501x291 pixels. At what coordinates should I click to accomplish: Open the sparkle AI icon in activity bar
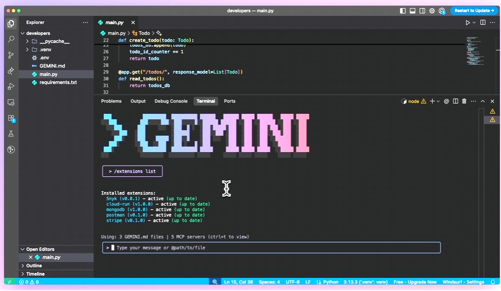[x=11, y=71]
